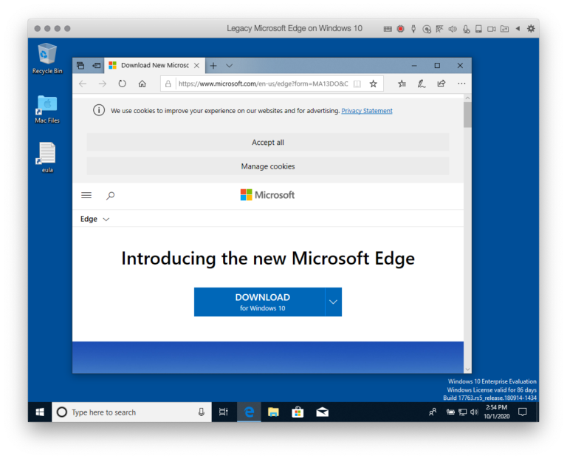This screenshot has height=459, width=567.
Task: Open the Mail app from taskbar
Action: coord(322,412)
